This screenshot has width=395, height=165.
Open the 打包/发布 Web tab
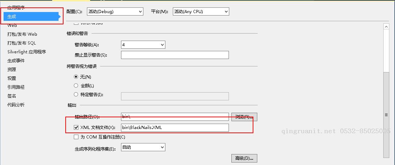[22, 34]
